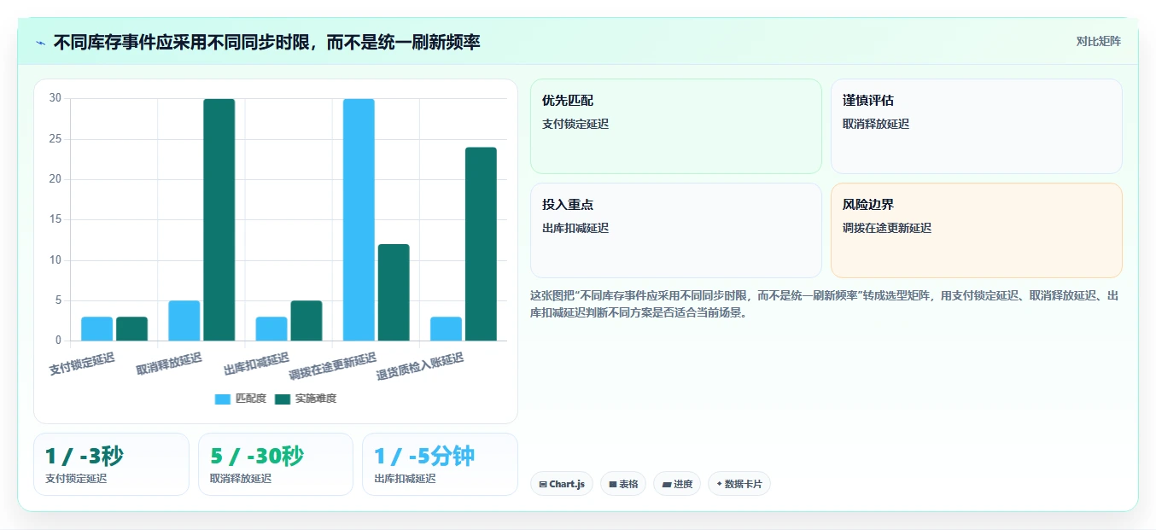
Task: Open the 谨慎评估 matrix card
Action: (976, 126)
